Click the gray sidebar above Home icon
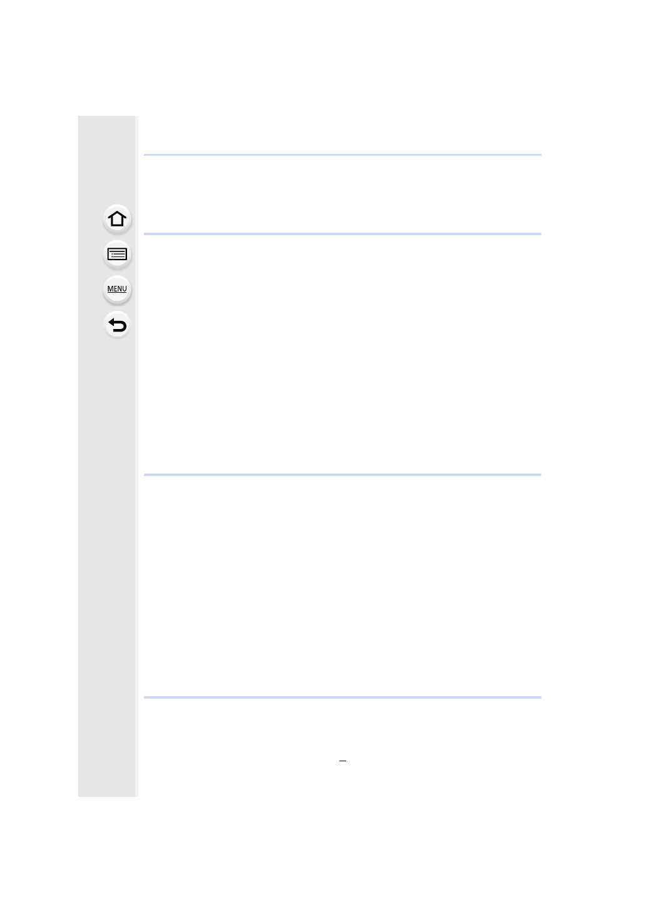 (x=107, y=160)
